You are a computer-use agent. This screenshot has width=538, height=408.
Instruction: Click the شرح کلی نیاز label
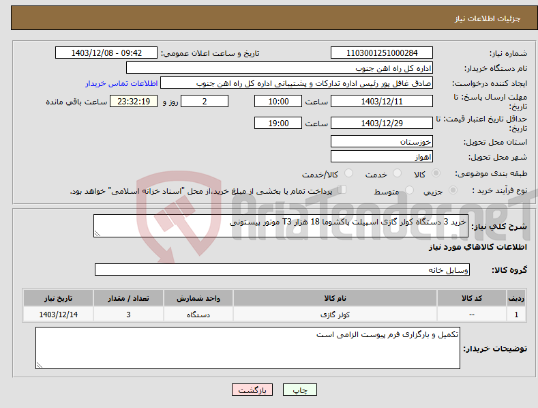tap(499, 227)
